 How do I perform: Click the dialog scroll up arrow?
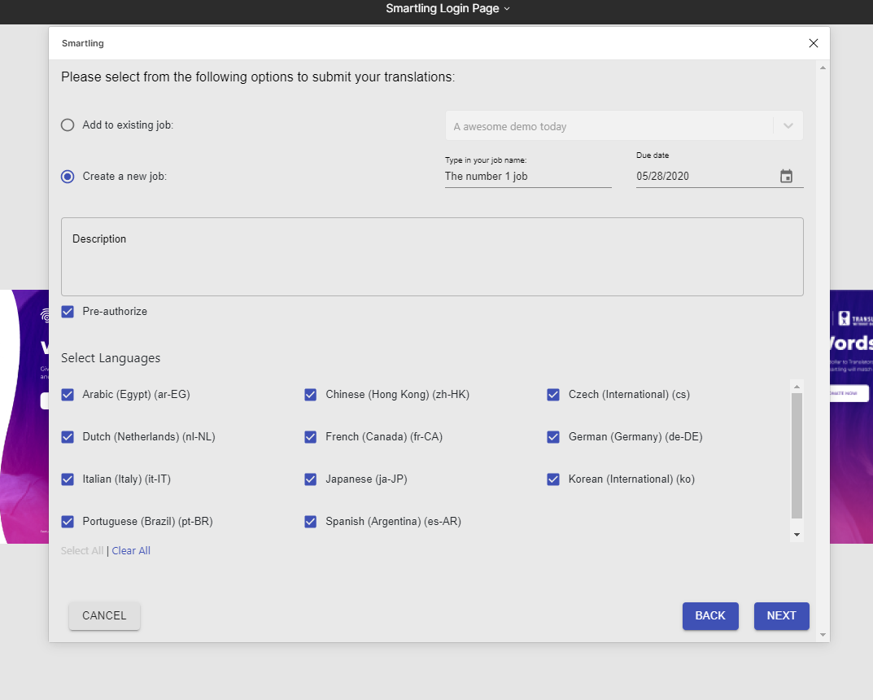coord(823,68)
